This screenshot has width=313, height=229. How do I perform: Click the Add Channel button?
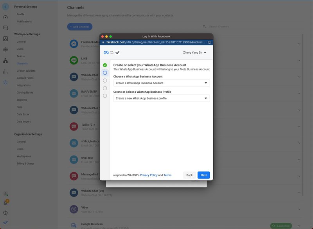(x=80, y=27)
